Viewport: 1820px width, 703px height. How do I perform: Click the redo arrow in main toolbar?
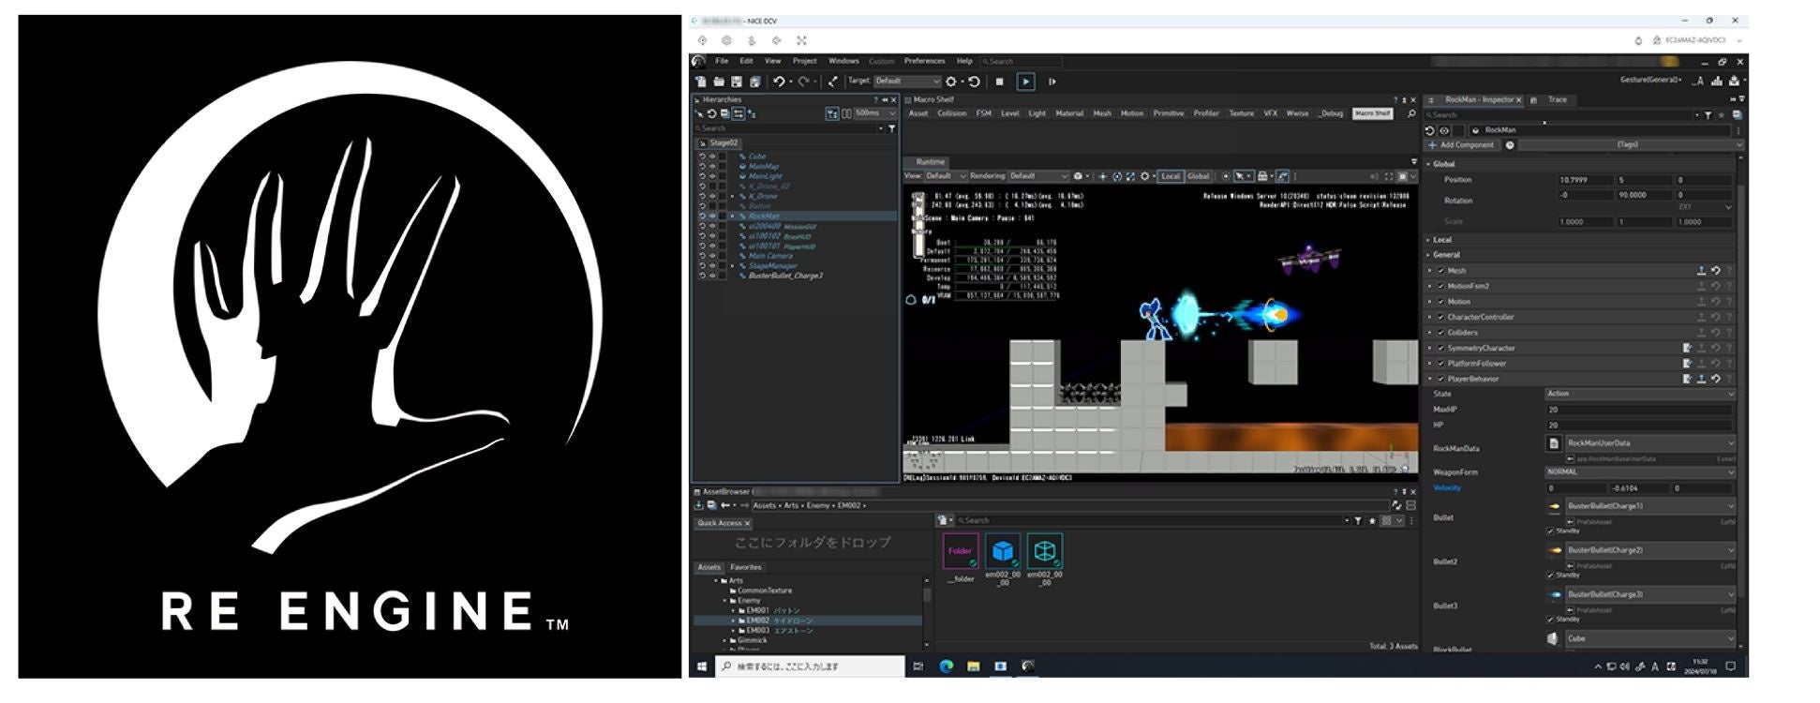pyautogui.click(x=803, y=82)
